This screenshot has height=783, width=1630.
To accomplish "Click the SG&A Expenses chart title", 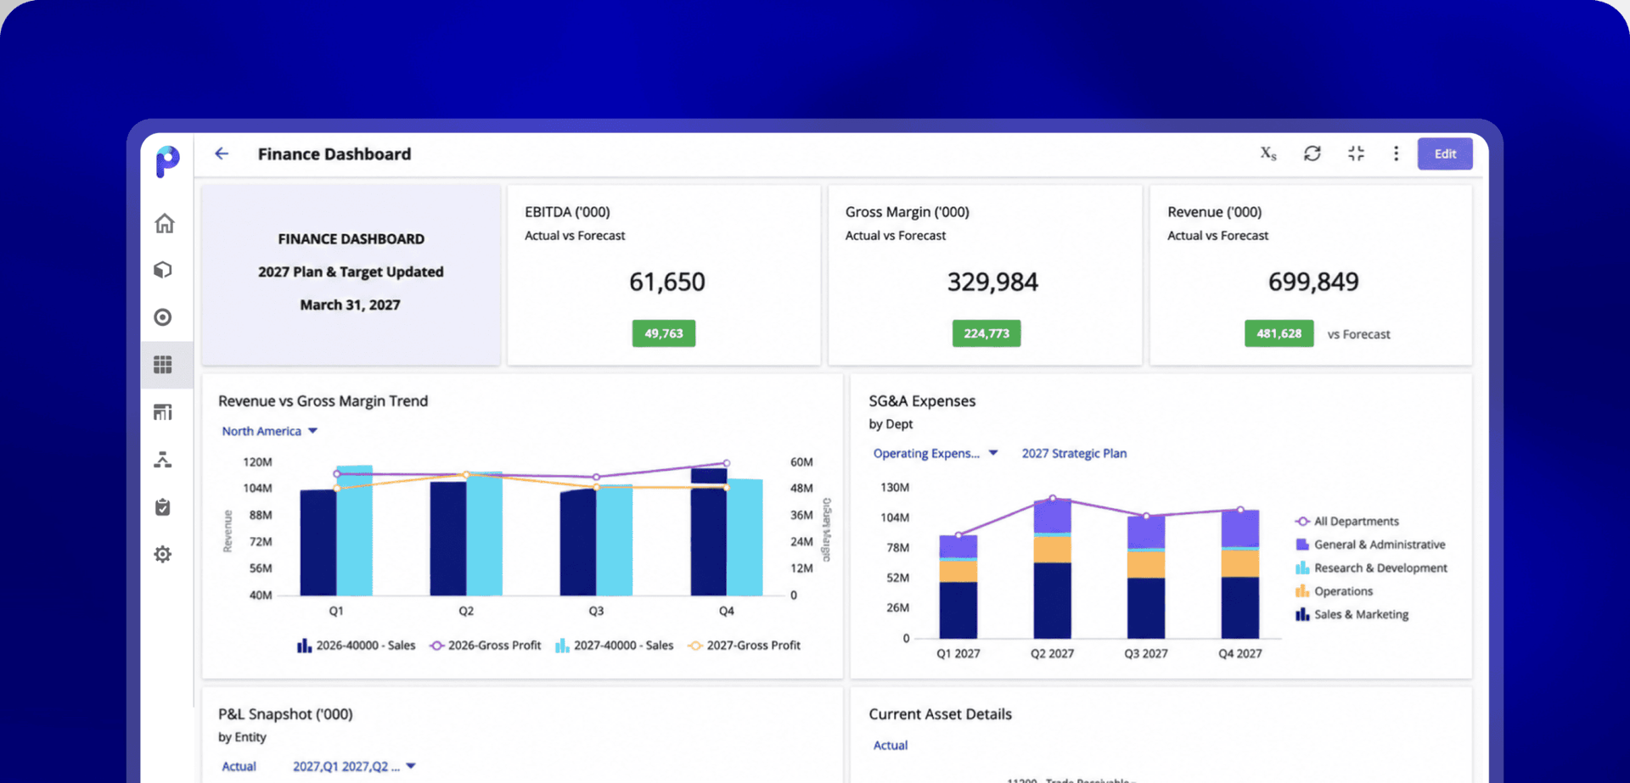I will pos(922,401).
